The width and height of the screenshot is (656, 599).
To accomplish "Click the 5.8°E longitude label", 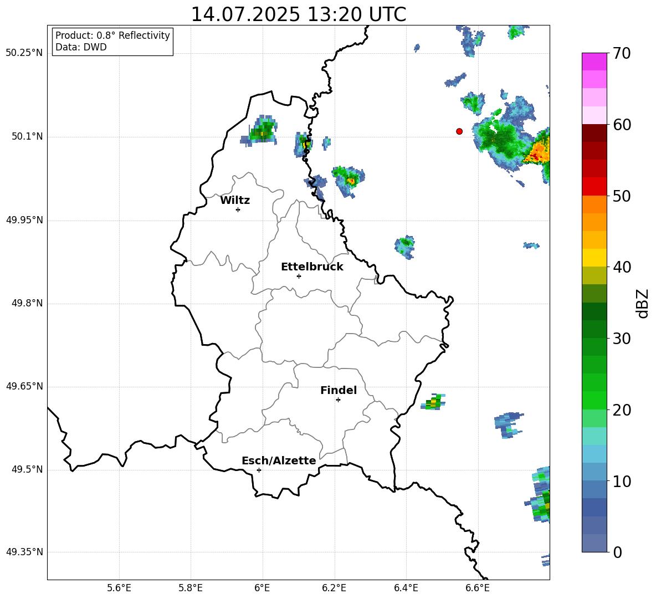I will tap(191, 588).
